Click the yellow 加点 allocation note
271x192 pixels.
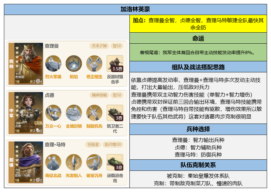click(198, 24)
